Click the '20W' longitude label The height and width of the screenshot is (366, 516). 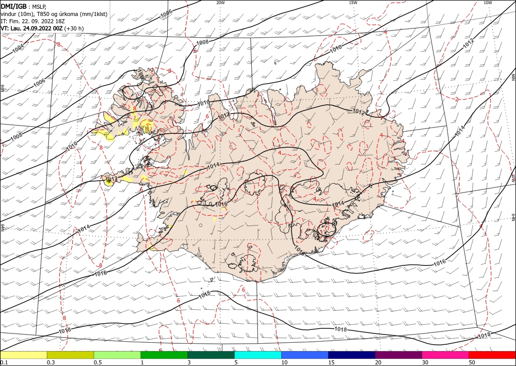click(220, 3)
